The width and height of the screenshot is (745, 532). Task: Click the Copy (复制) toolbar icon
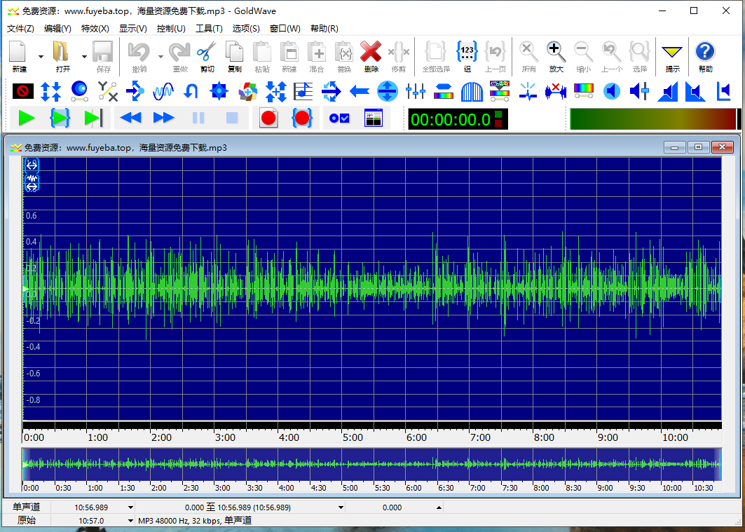pos(235,53)
